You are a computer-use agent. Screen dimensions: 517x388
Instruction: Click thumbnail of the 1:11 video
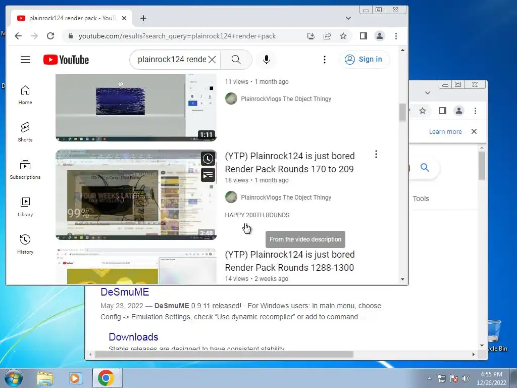[x=136, y=108]
